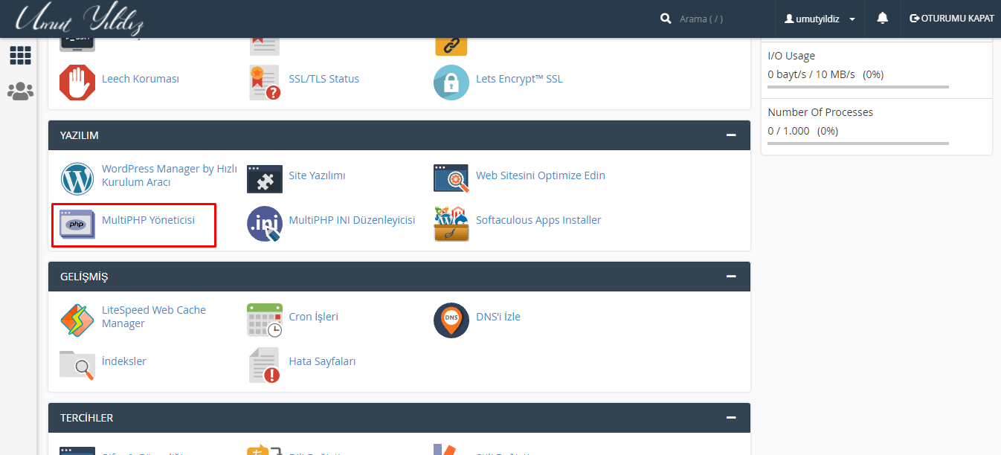Click the WordPress Manager logo icon
This screenshot has height=455, width=1001.
77,178
